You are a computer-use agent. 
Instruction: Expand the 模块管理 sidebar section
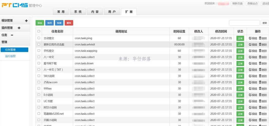26,21
